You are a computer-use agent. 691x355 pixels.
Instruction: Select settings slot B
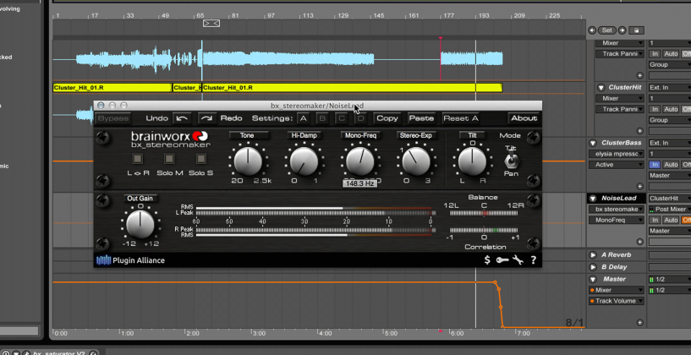click(x=322, y=118)
